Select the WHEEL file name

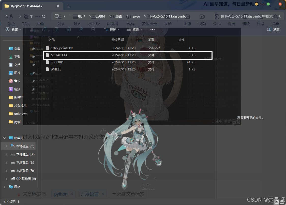tap(56, 69)
